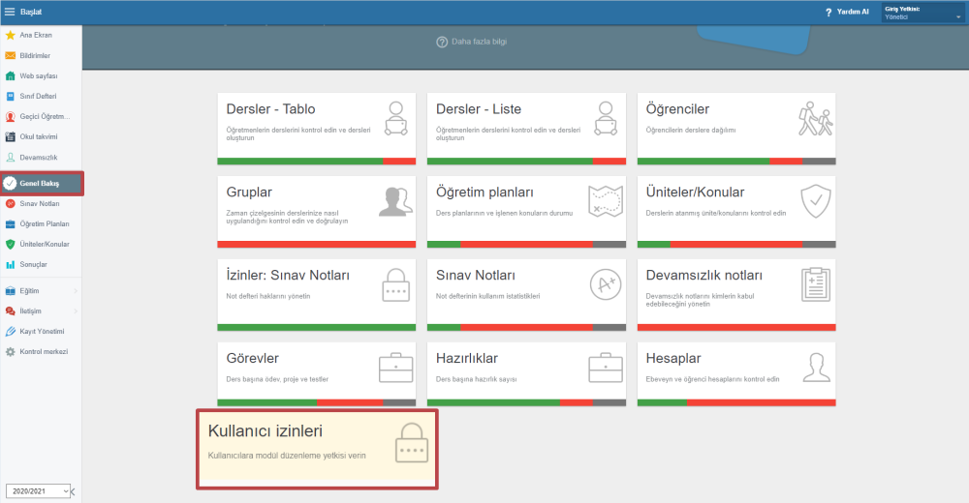
Task: Click the teacher icon on Dersler - Tablo card
Action: click(x=395, y=119)
